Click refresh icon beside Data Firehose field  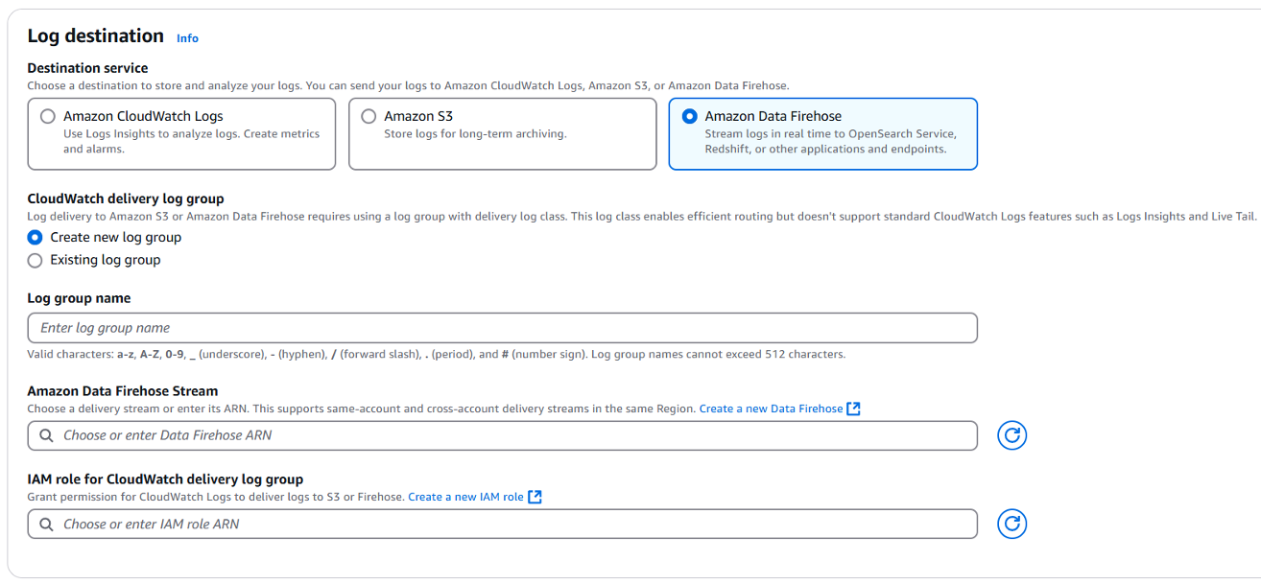(1011, 435)
